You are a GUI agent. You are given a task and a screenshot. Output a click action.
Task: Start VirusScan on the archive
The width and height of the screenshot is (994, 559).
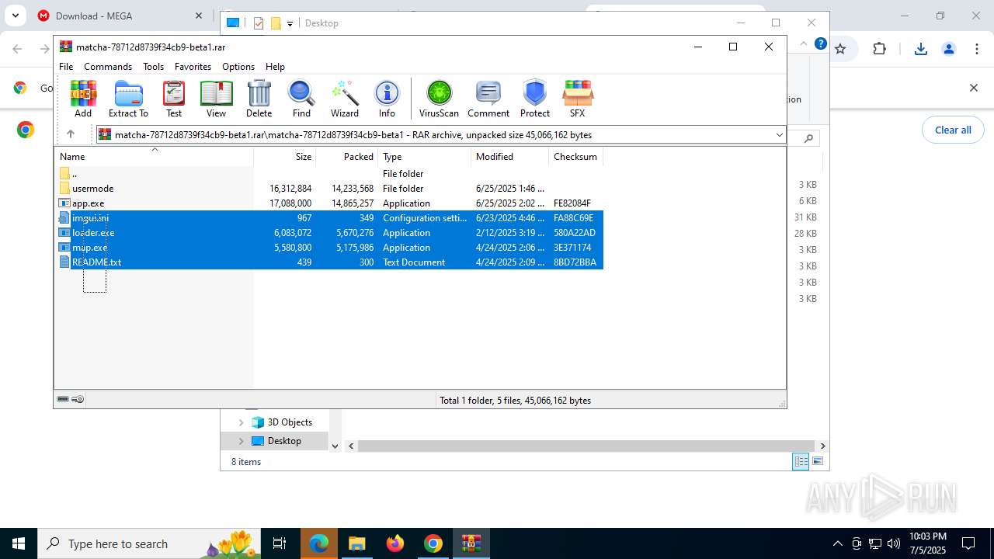point(439,99)
